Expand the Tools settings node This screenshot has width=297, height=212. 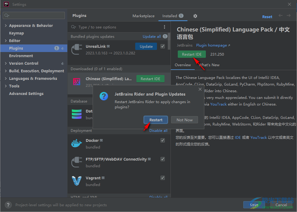click(6, 86)
